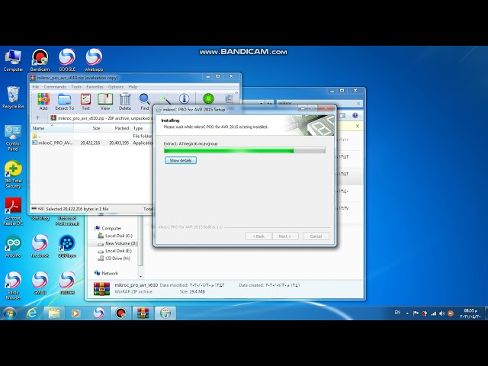Open the Computer desktop icon
488x366 pixels.
13,60
